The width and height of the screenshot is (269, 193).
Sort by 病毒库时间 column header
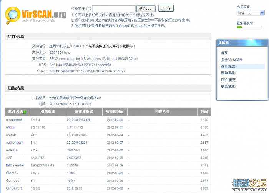[x=115, y=112]
